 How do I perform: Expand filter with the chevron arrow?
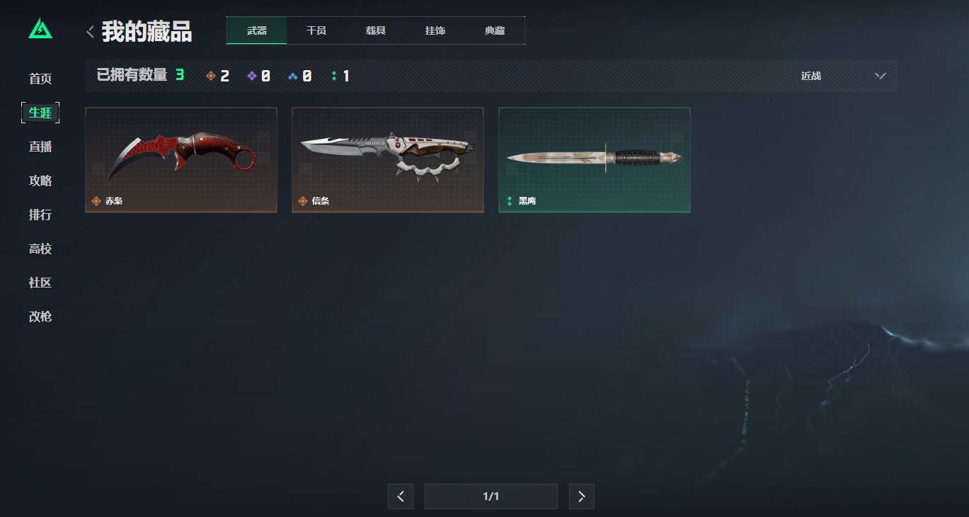[x=881, y=76]
